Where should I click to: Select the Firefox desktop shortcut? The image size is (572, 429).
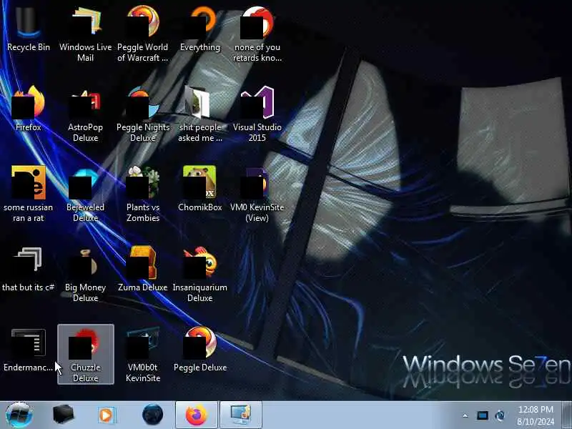(28, 109)
